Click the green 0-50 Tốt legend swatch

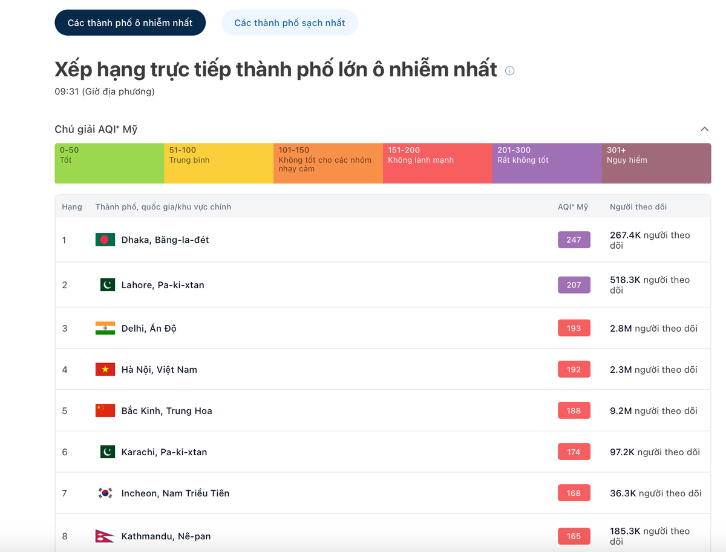coord(109,163)
